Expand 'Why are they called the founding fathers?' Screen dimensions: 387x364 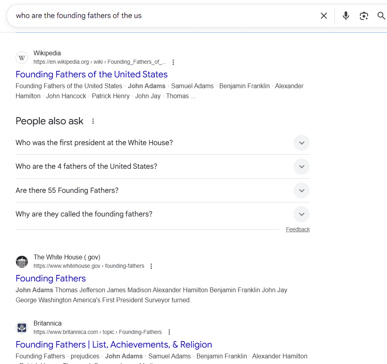coord(301,214)
